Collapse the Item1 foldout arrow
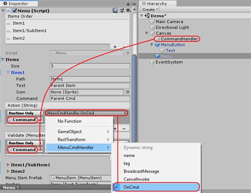The width and height of the screenshot is (251, 193). (x=8, y=73)
